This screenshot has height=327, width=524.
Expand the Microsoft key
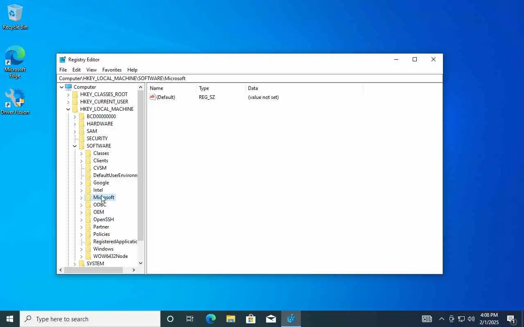click(x=81, y=197)
